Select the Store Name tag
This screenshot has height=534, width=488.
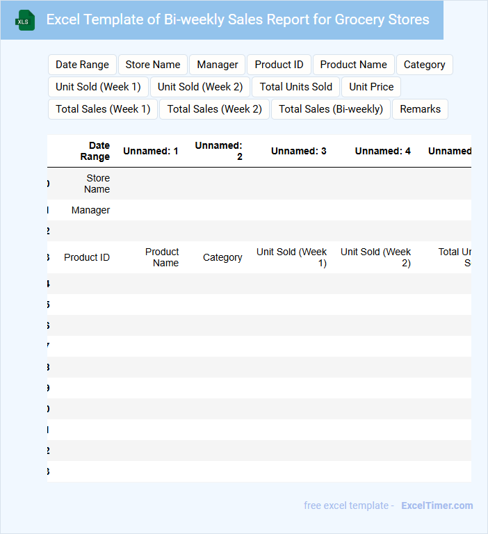click(152, 65)
